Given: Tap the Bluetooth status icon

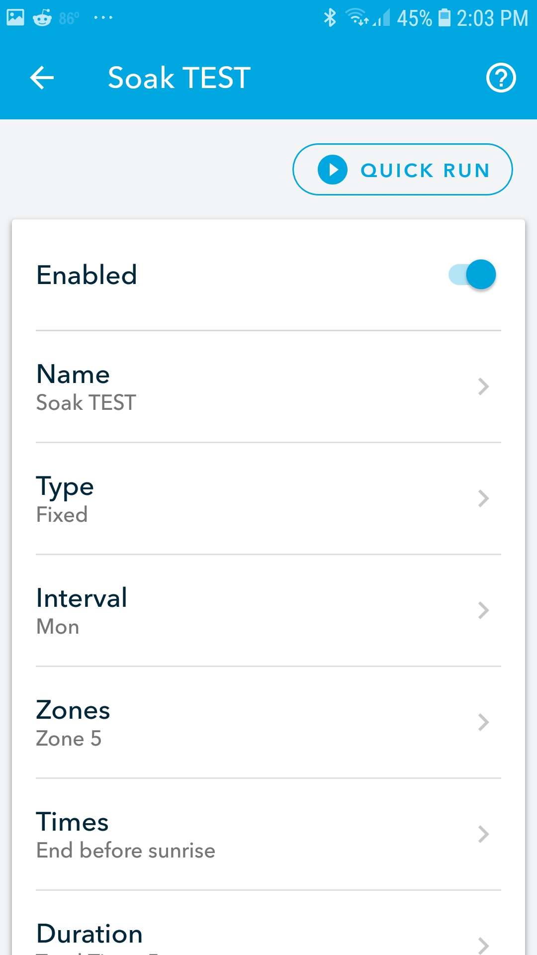Looking at the screenshot, I should point(330,18).
